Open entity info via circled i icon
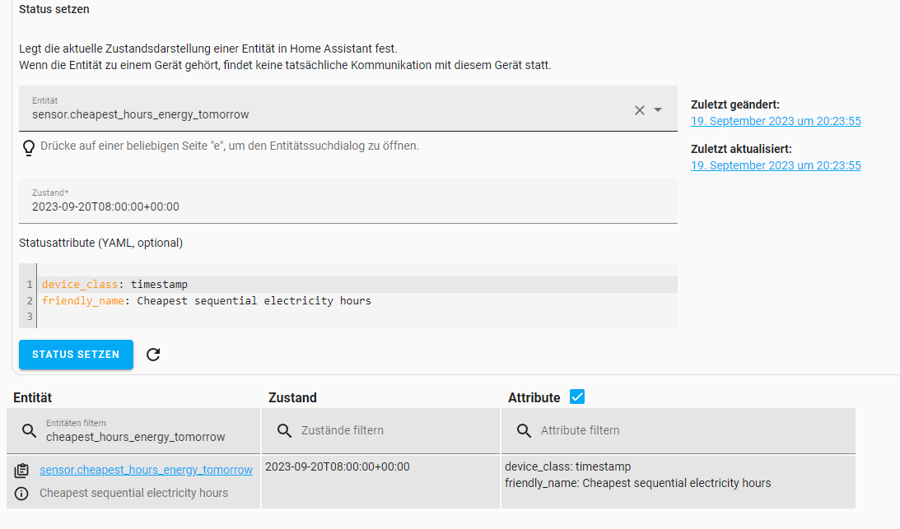Viewport: 900px width, 529px height. [x=21, y=494]
